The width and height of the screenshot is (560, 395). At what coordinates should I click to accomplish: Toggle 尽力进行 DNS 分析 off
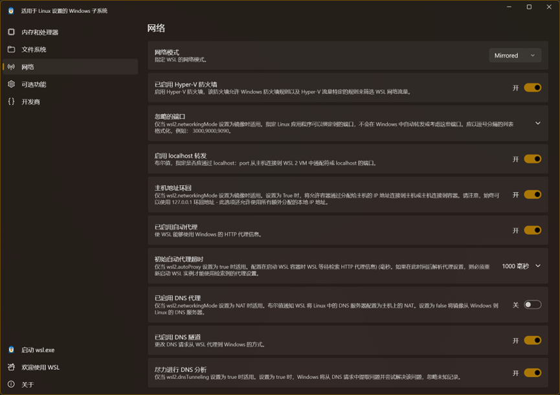(x=532, y=372)
